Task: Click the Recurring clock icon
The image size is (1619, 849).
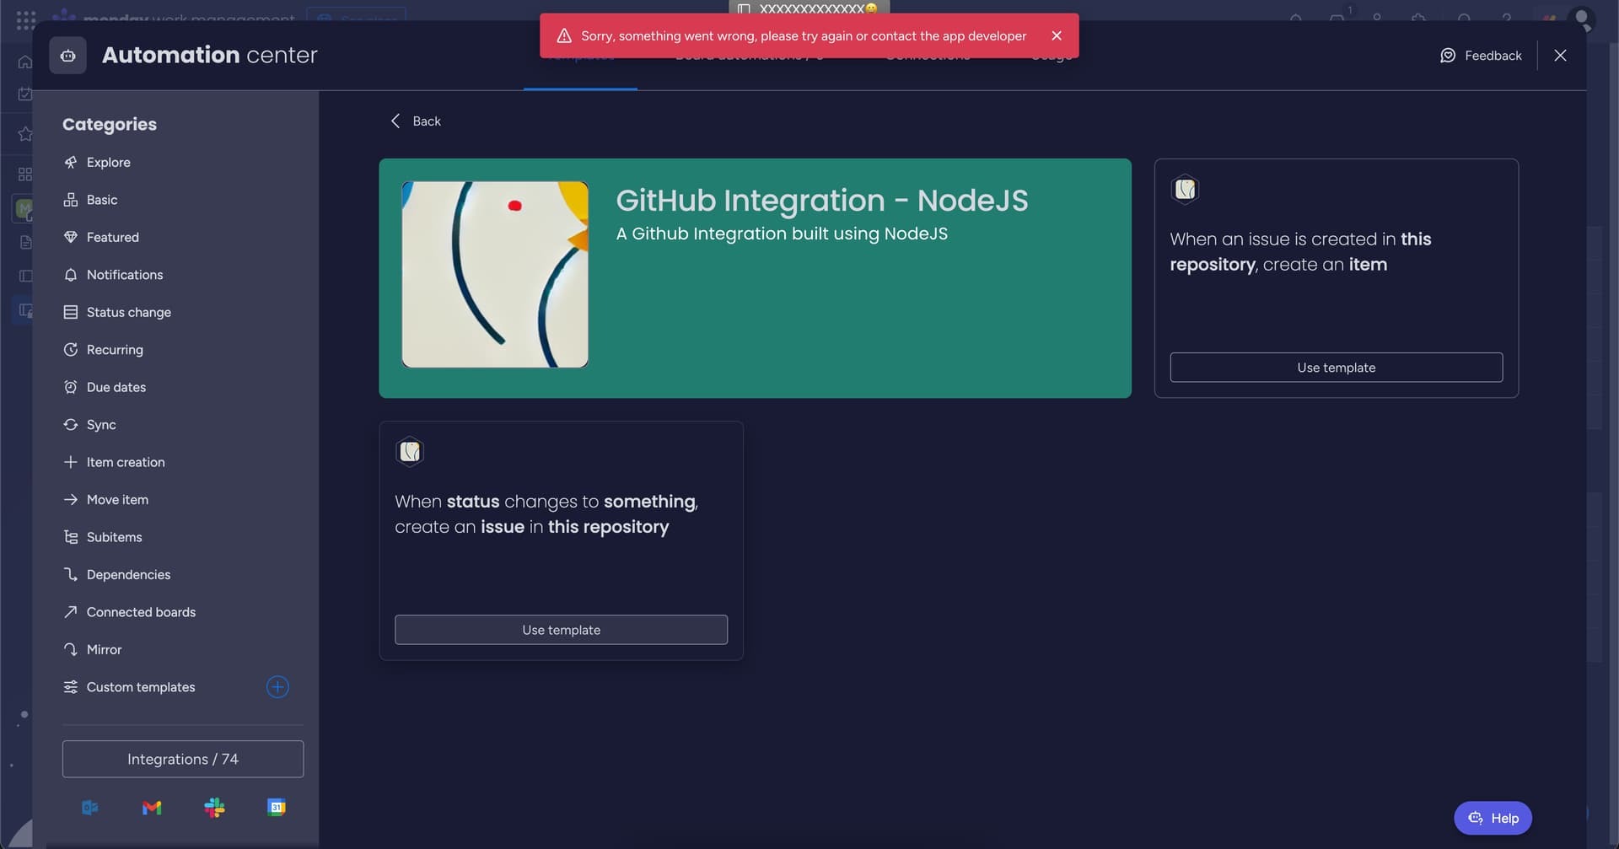Action: pyautogui.click(x=71, y=350)
